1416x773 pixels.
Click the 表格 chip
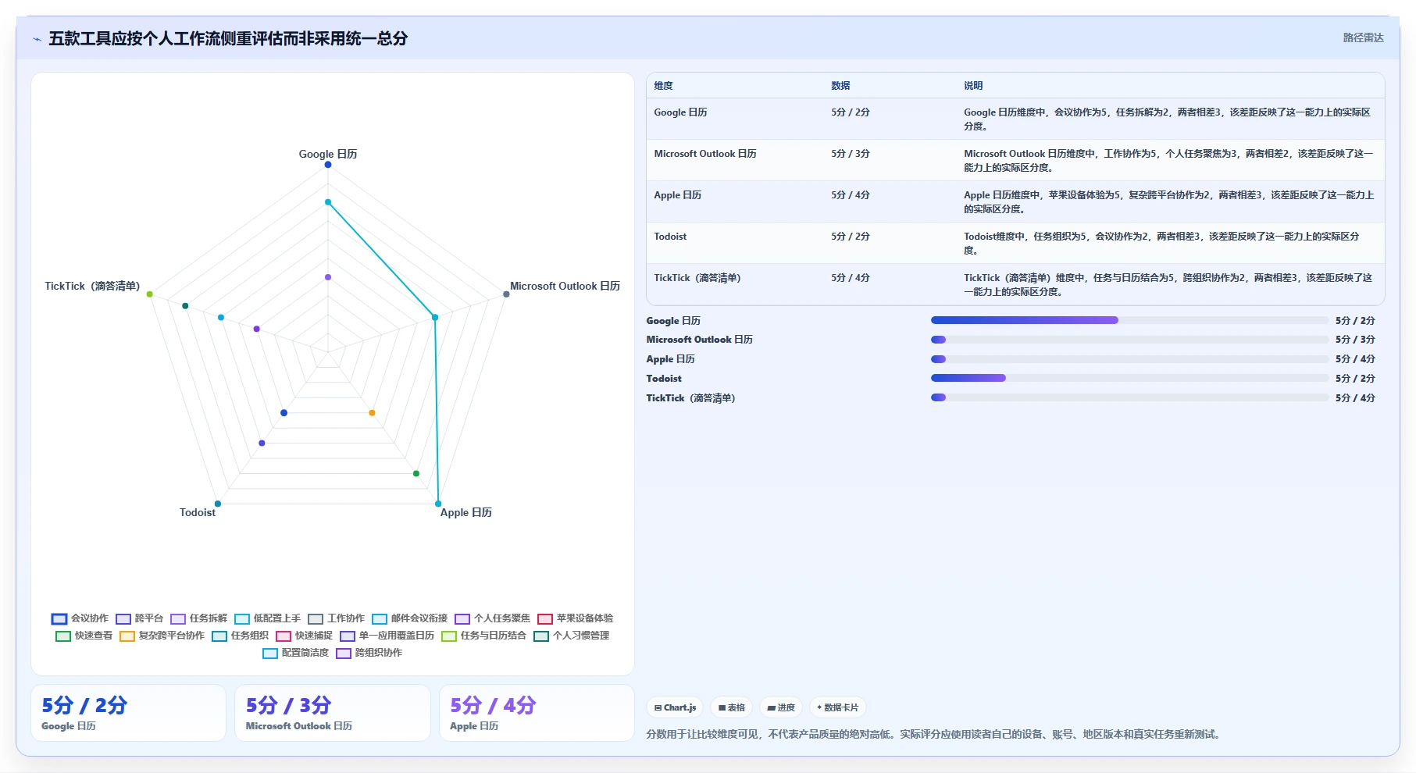point(732,707)
